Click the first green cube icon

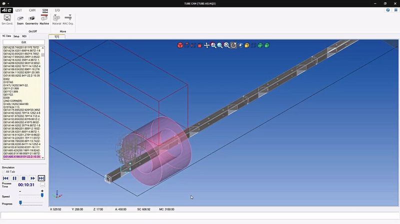click(260, 45)
